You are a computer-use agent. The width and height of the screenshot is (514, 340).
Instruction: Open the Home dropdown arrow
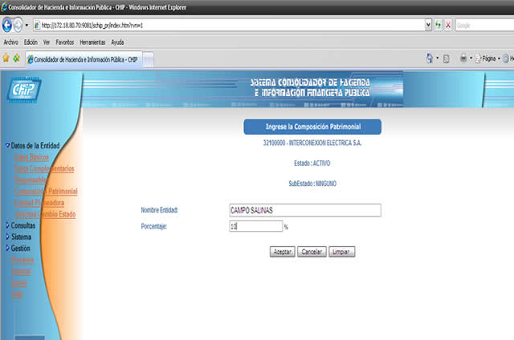437,59
